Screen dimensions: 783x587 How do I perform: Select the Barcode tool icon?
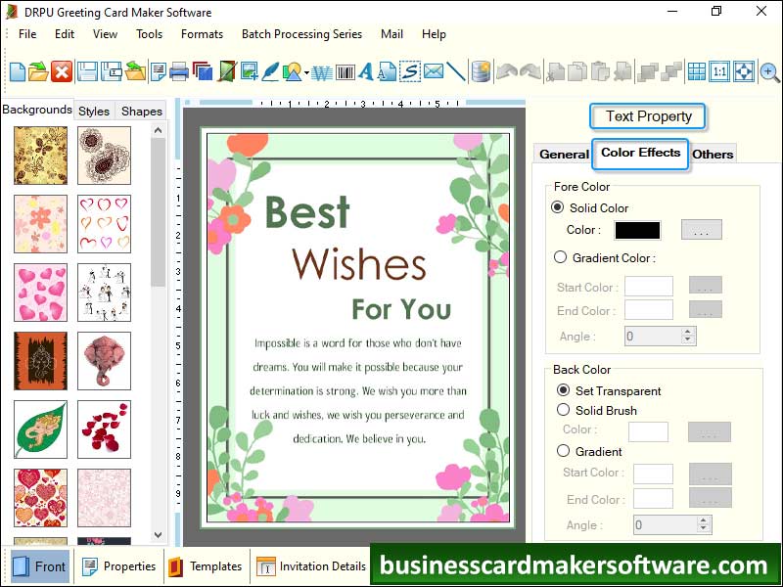345,71
